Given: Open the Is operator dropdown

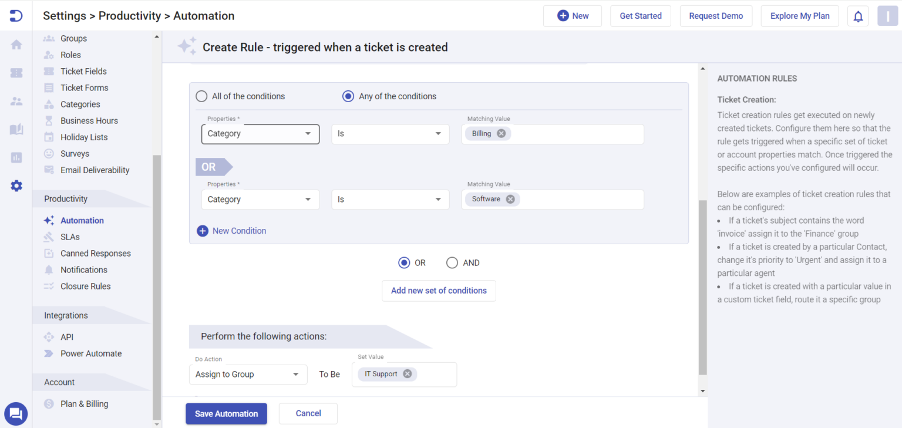Looking at the screenshot, I should [390, 134].
